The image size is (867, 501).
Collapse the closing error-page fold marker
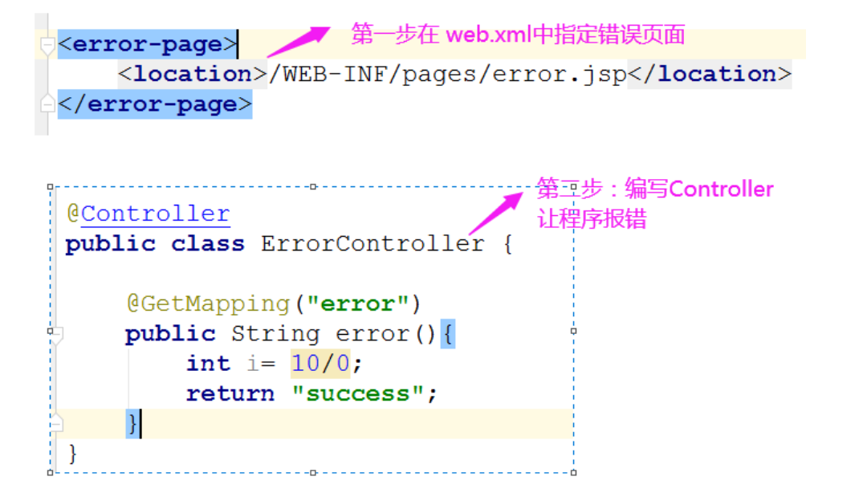coord(47,103)
